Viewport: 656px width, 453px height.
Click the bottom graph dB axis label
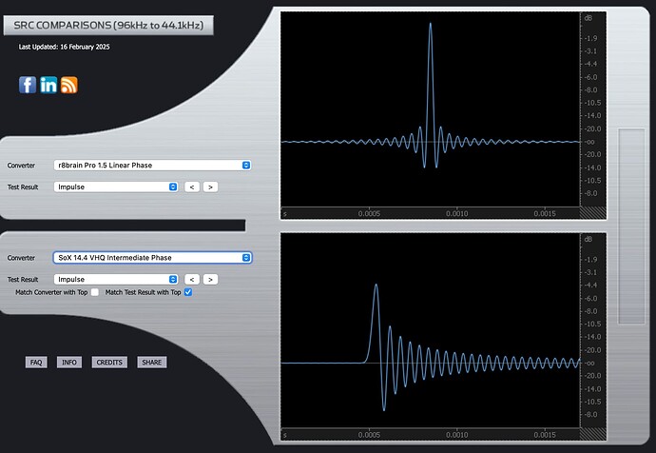point(588,239)
